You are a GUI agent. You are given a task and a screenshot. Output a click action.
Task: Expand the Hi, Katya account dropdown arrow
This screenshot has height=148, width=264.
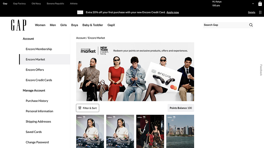[x=253, y=4]
